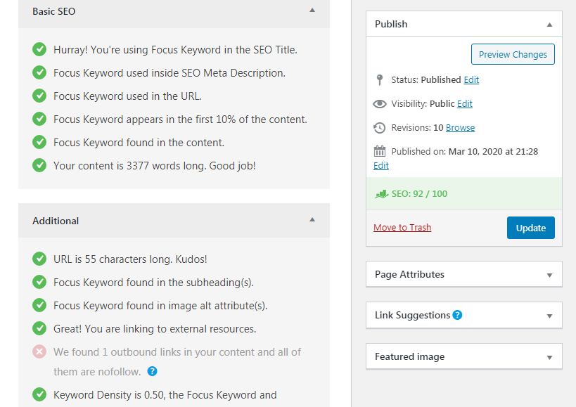Screen dimensions: 576x407
Task: Click Edit beside Status Published
Action: click(473, 79)
